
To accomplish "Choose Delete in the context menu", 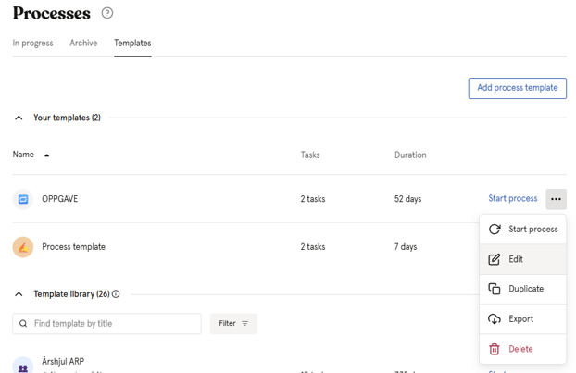I will 520,349.
